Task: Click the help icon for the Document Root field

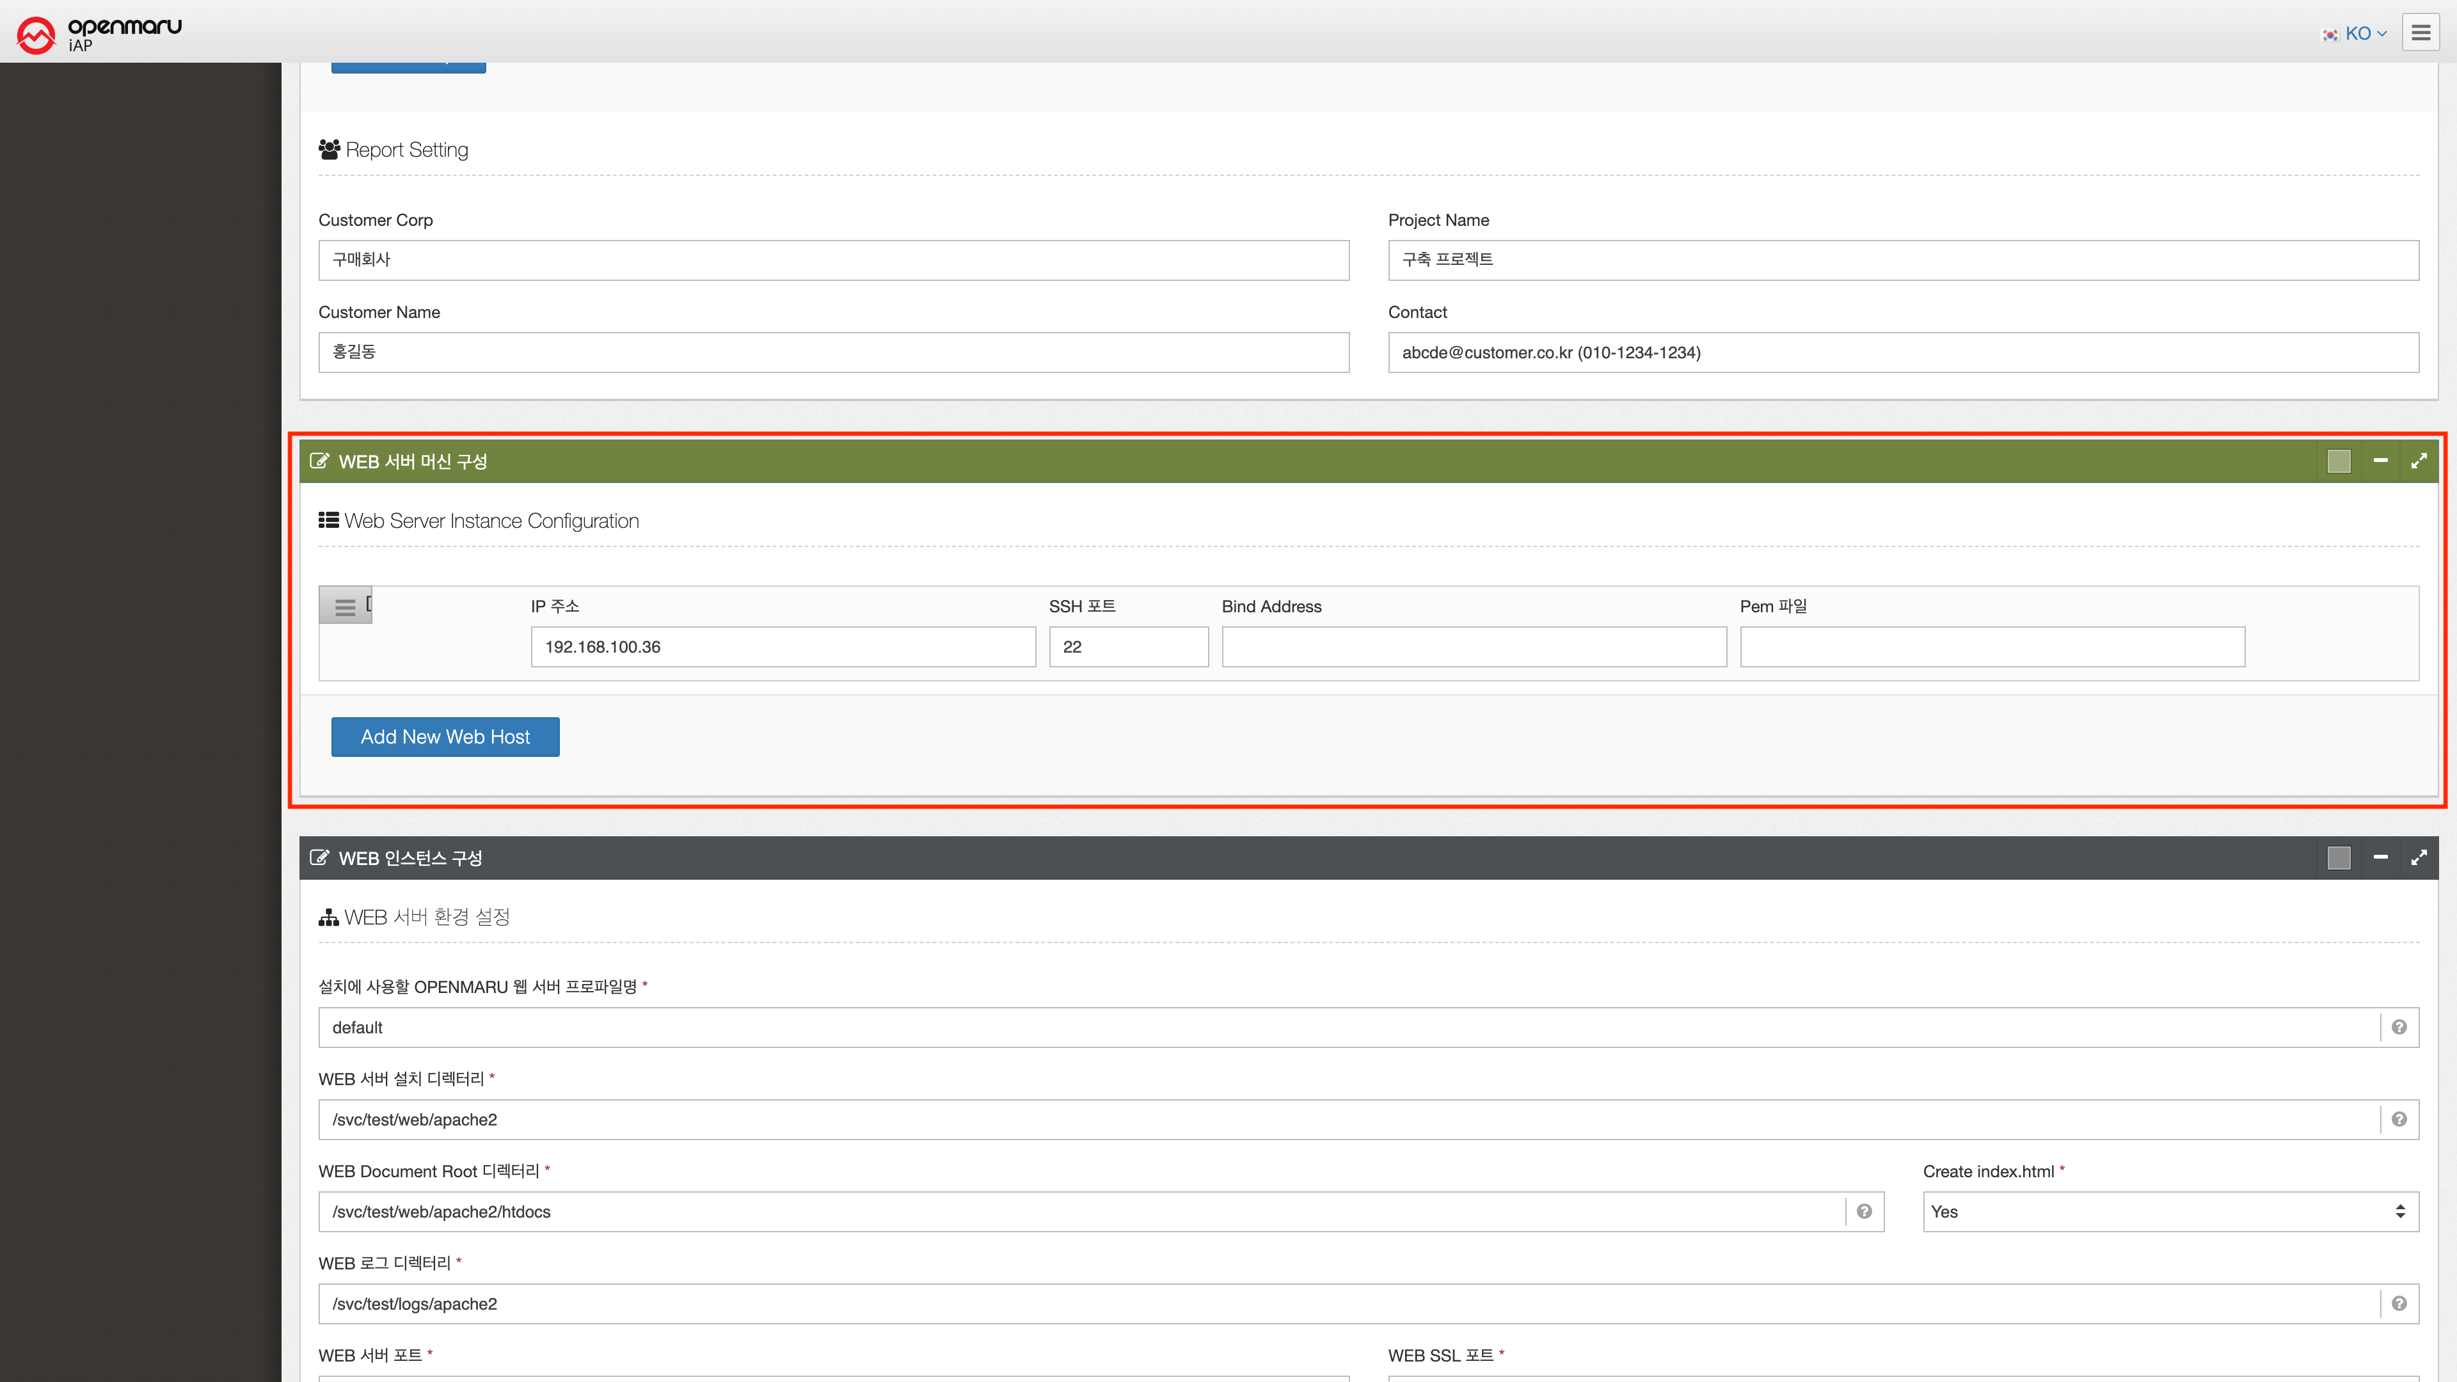Action: tap(1864, 1211)
